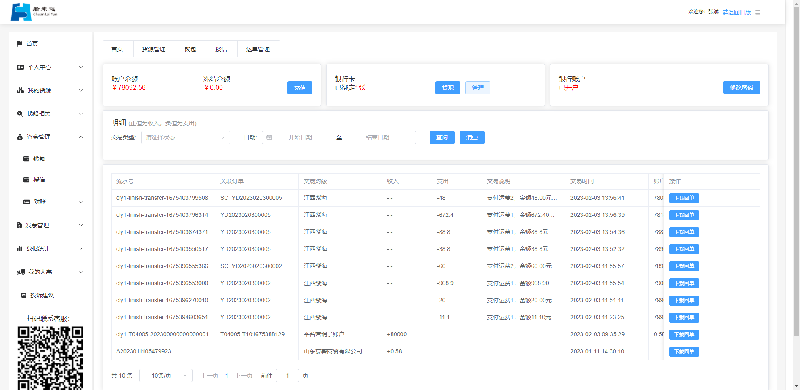Click the 支付运费2，金额60.00元 description
Viewport: 800px width, 390px height.
(x=522, y=266)
